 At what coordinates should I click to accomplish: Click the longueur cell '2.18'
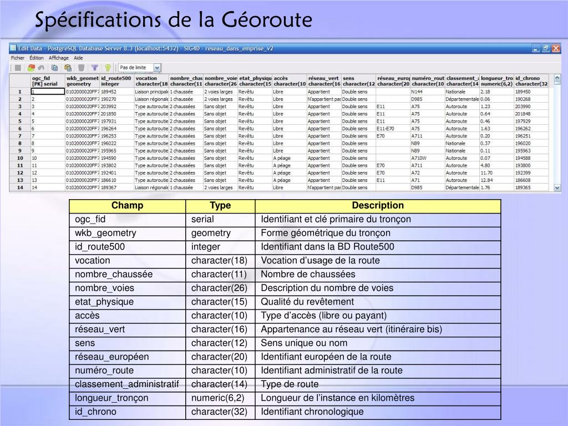pyautogui.click(x=496, y=92)
